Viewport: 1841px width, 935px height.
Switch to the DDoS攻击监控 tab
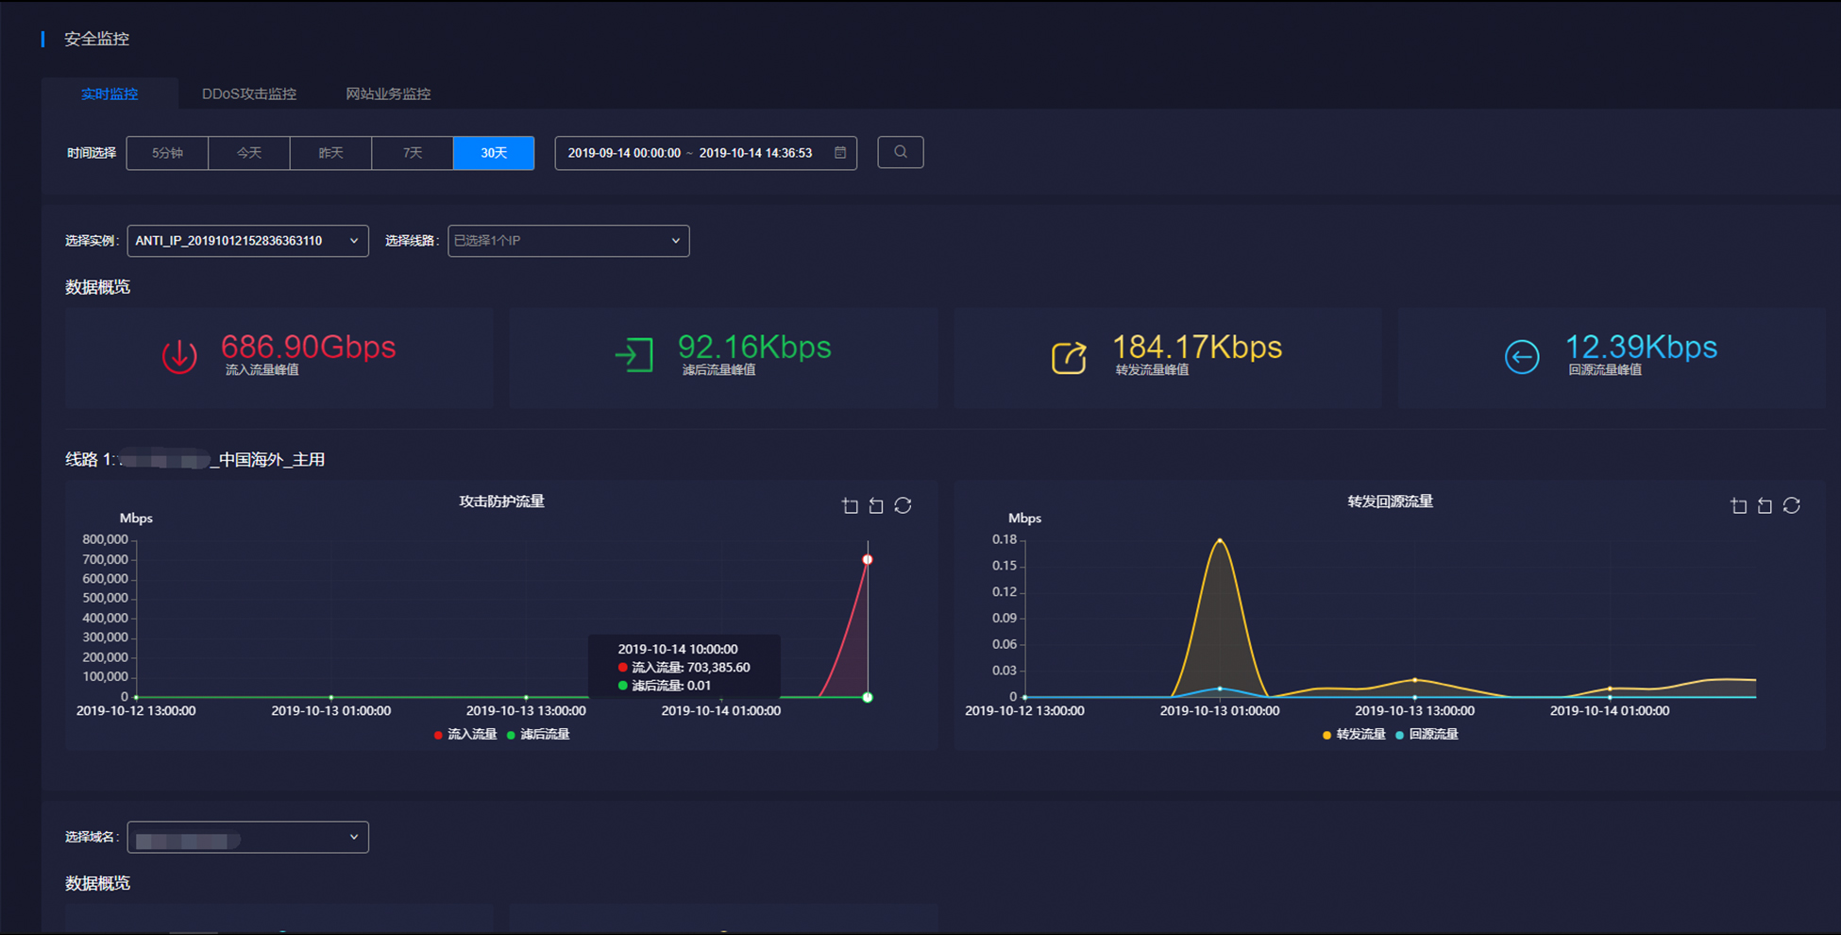pos(249,93)
